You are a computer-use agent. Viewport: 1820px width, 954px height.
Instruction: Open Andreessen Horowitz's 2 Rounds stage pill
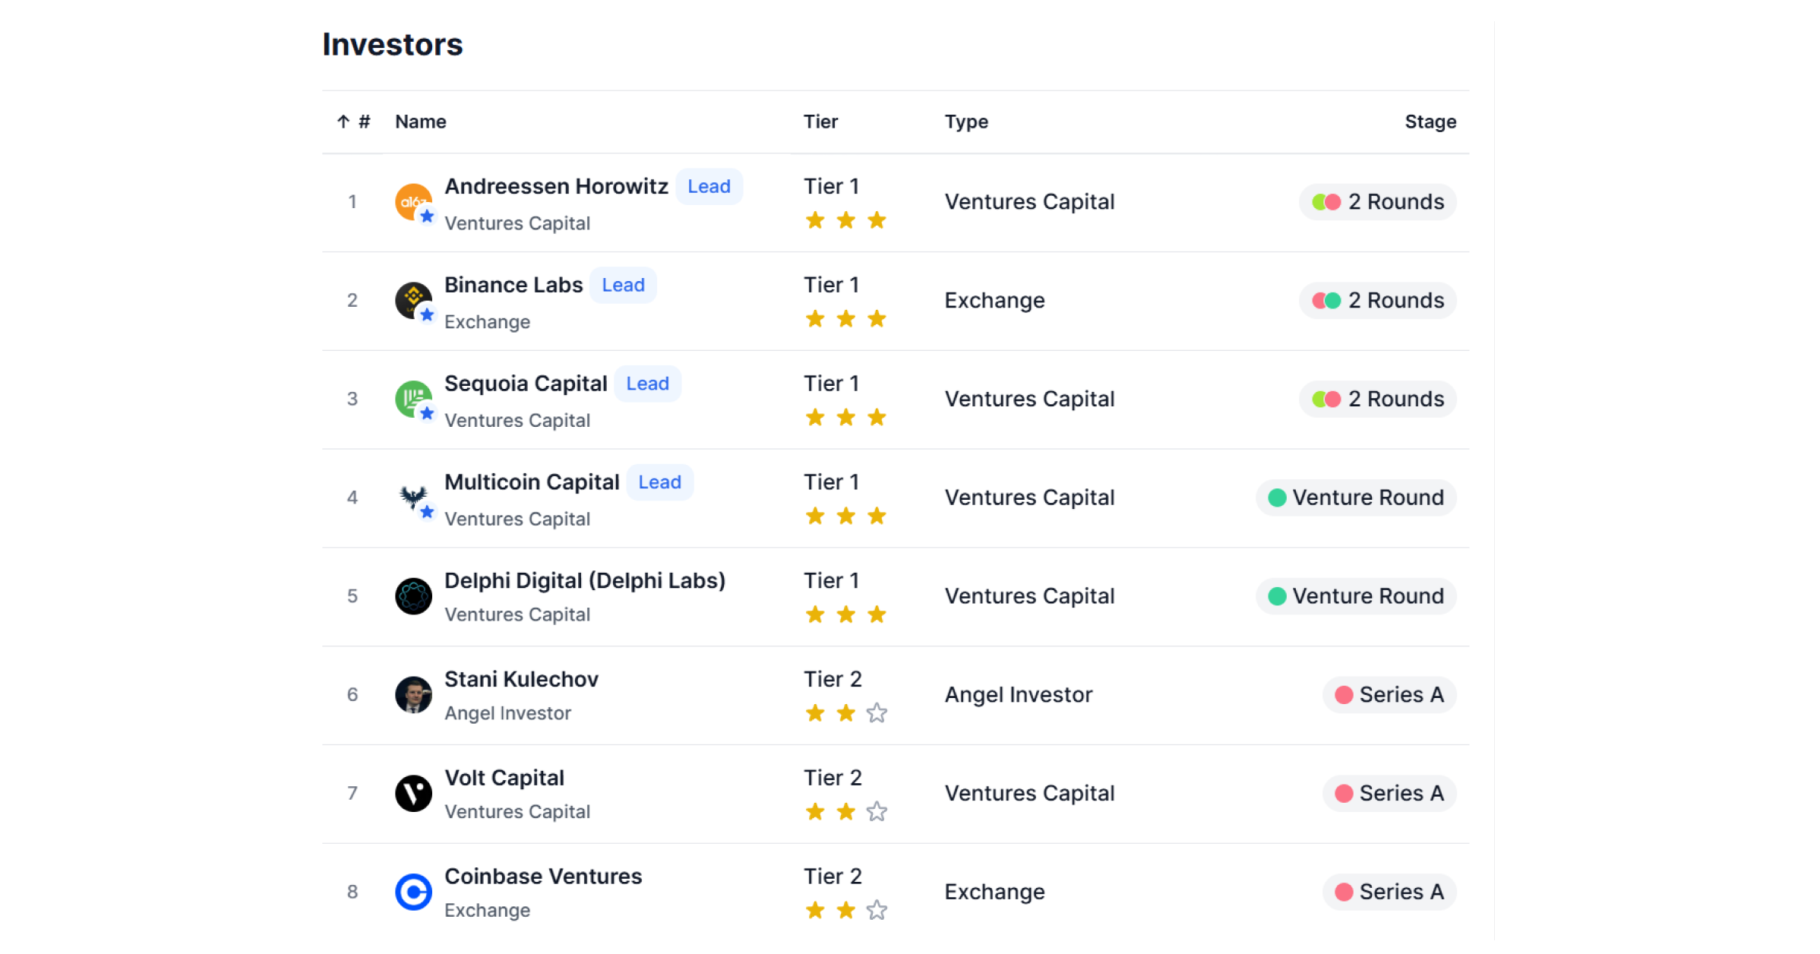(x=1377, y=202)
